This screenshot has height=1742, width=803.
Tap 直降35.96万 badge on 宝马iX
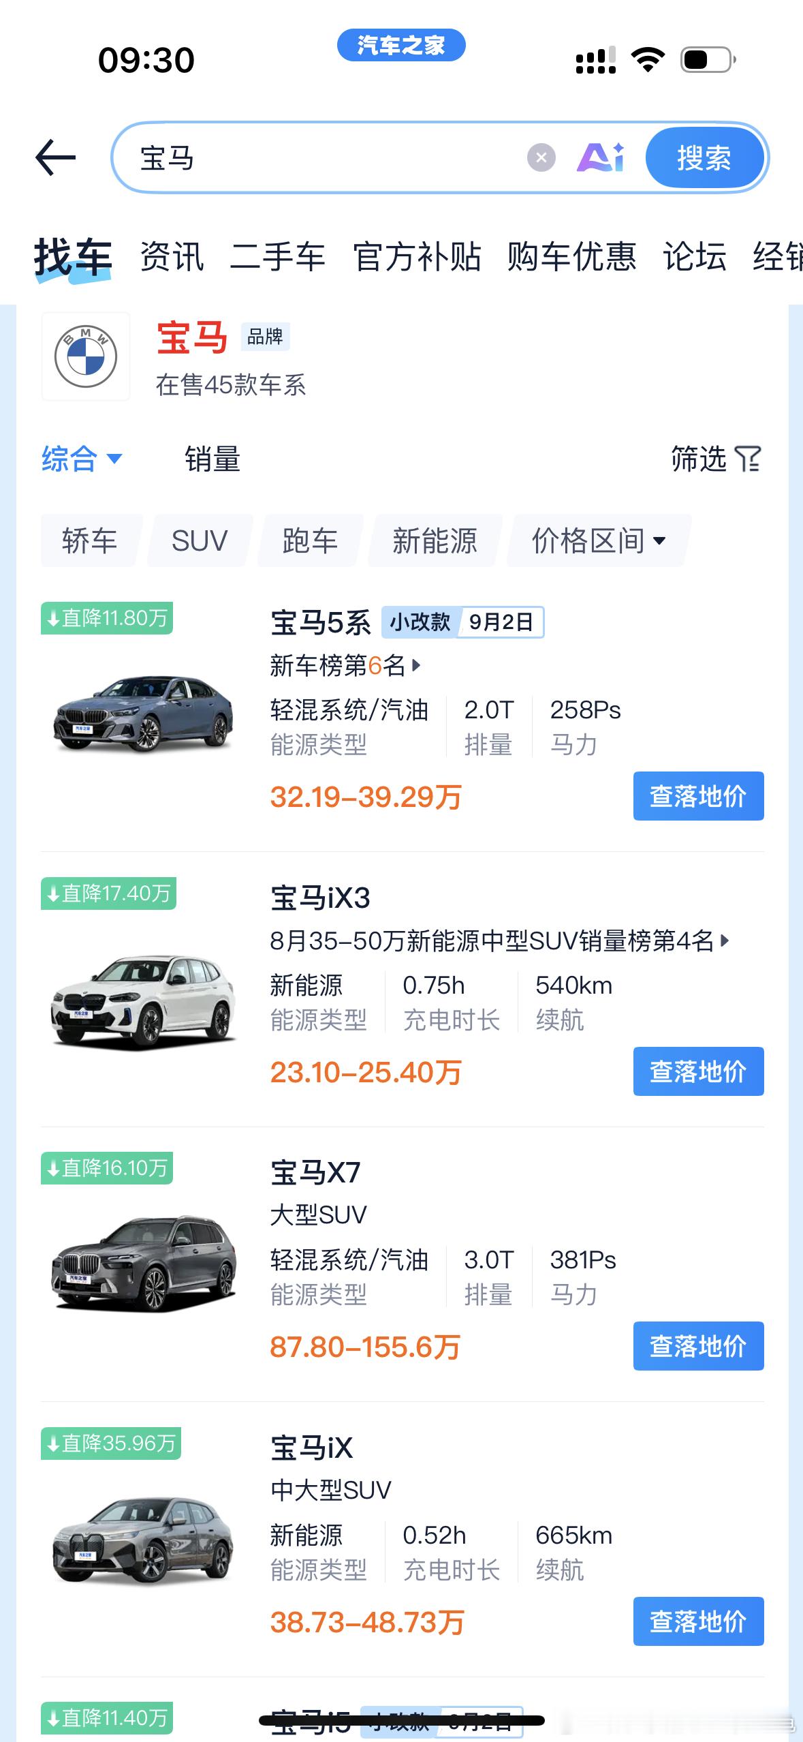pyautogui.click(x=111, y=1443)
